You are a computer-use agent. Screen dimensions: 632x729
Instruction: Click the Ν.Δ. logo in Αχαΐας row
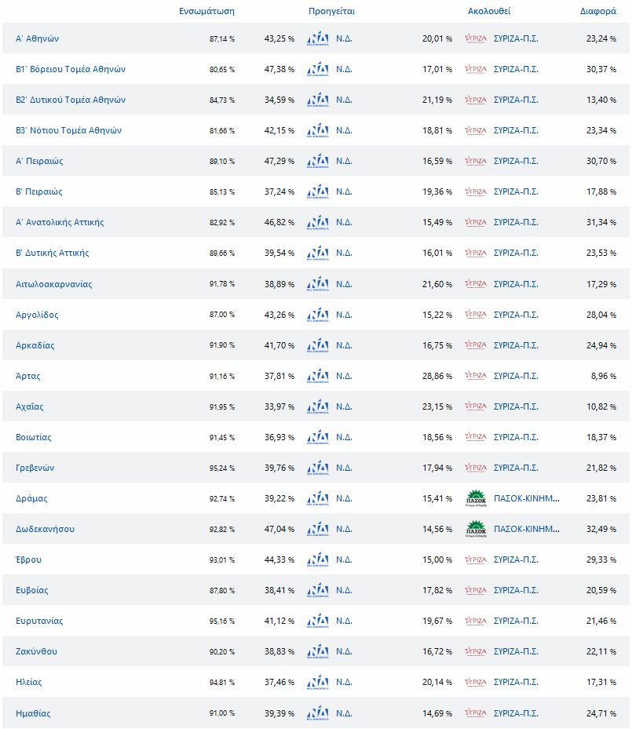318,406
